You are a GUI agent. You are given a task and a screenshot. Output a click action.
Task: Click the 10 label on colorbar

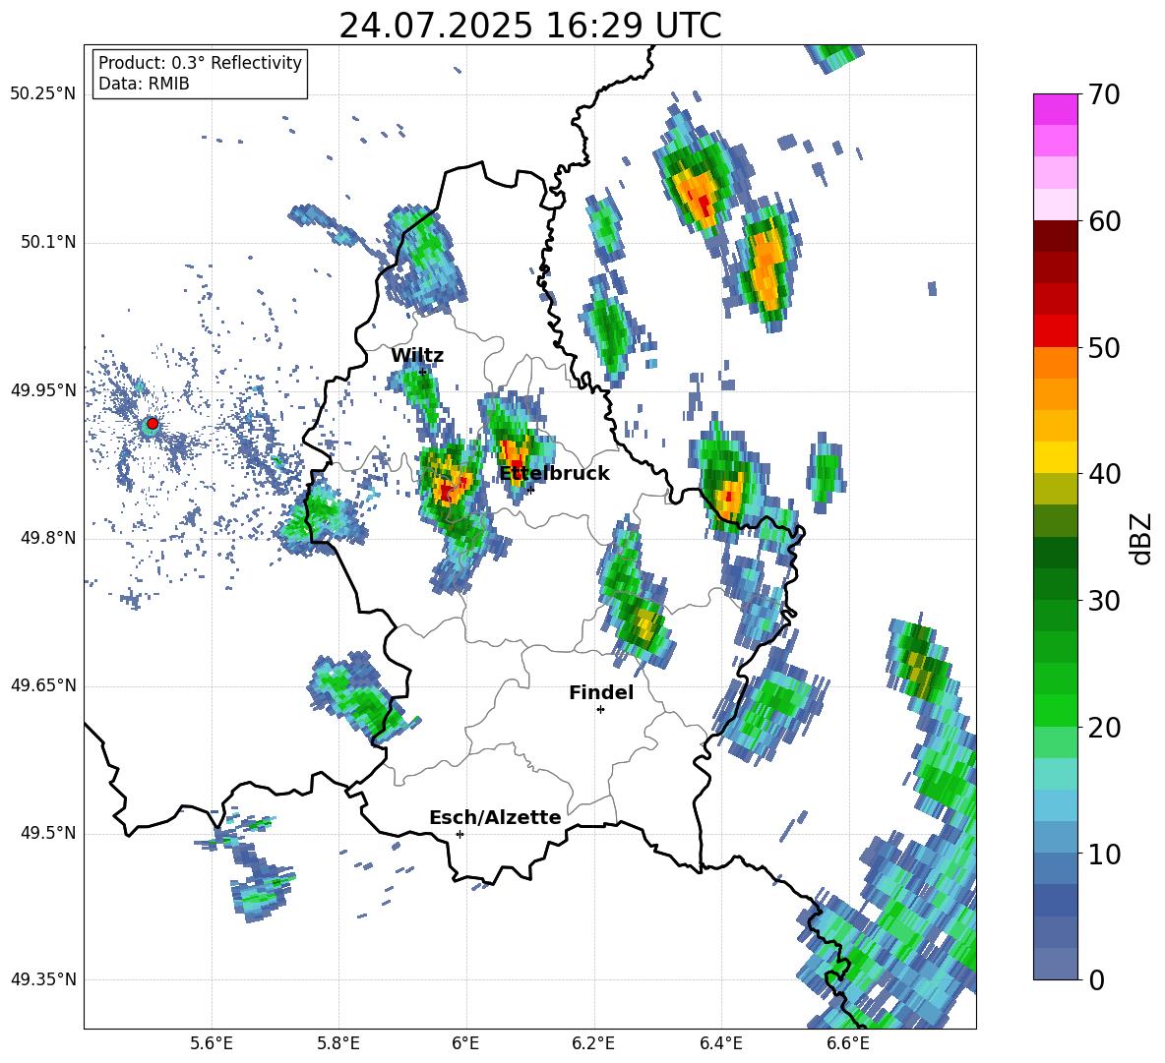(1104, 854)
